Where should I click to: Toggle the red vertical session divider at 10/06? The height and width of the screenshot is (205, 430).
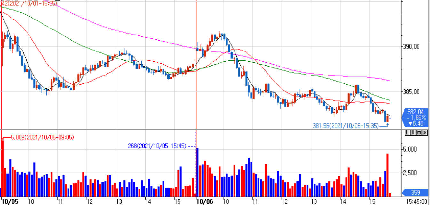click(x=196, y=64)
